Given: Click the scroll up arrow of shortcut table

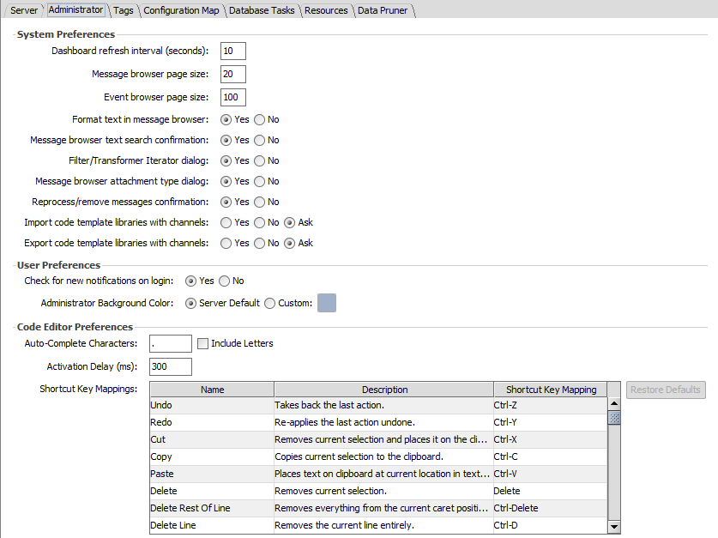Looking at the screenshot, I should pyautogui.click(x=613, y=404).
